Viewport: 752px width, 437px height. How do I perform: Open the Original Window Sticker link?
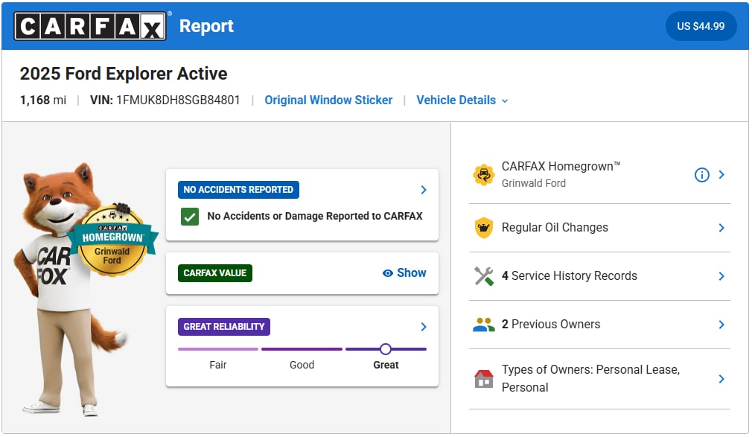pos(328,101)
